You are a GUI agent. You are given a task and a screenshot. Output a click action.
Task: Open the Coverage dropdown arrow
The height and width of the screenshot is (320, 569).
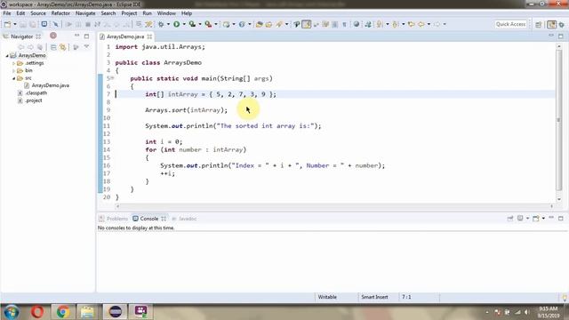200,24
